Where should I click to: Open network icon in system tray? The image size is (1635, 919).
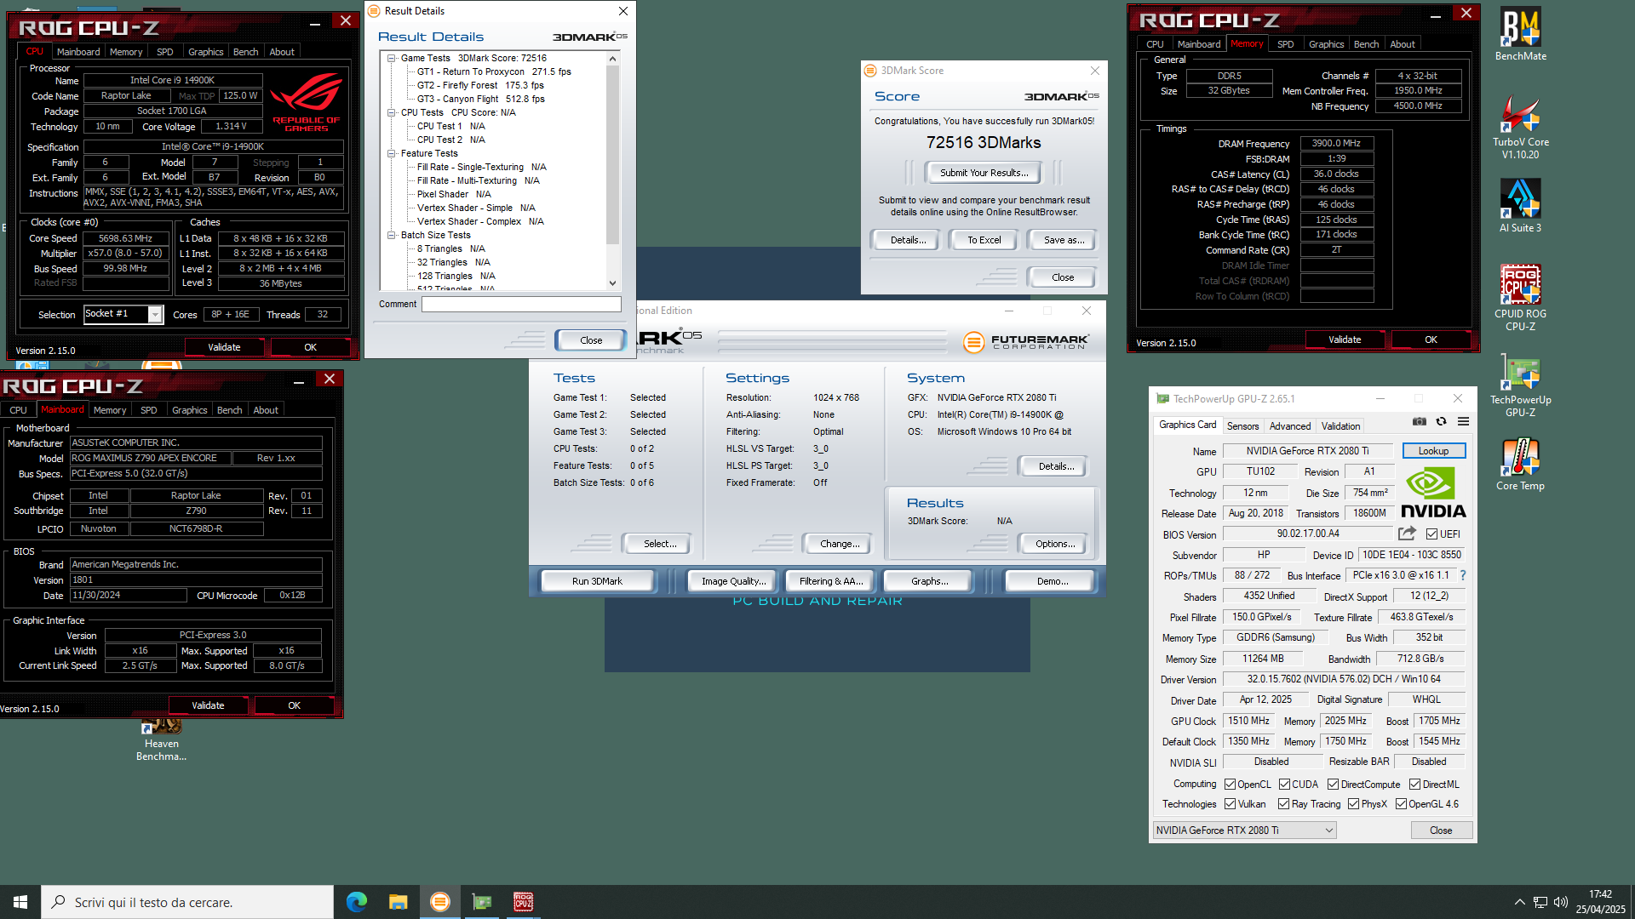pos(1540,902)
